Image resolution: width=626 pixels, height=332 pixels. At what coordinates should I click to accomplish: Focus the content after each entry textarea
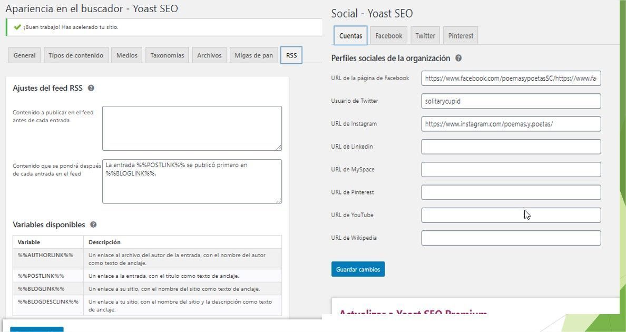tap(192, 182)
